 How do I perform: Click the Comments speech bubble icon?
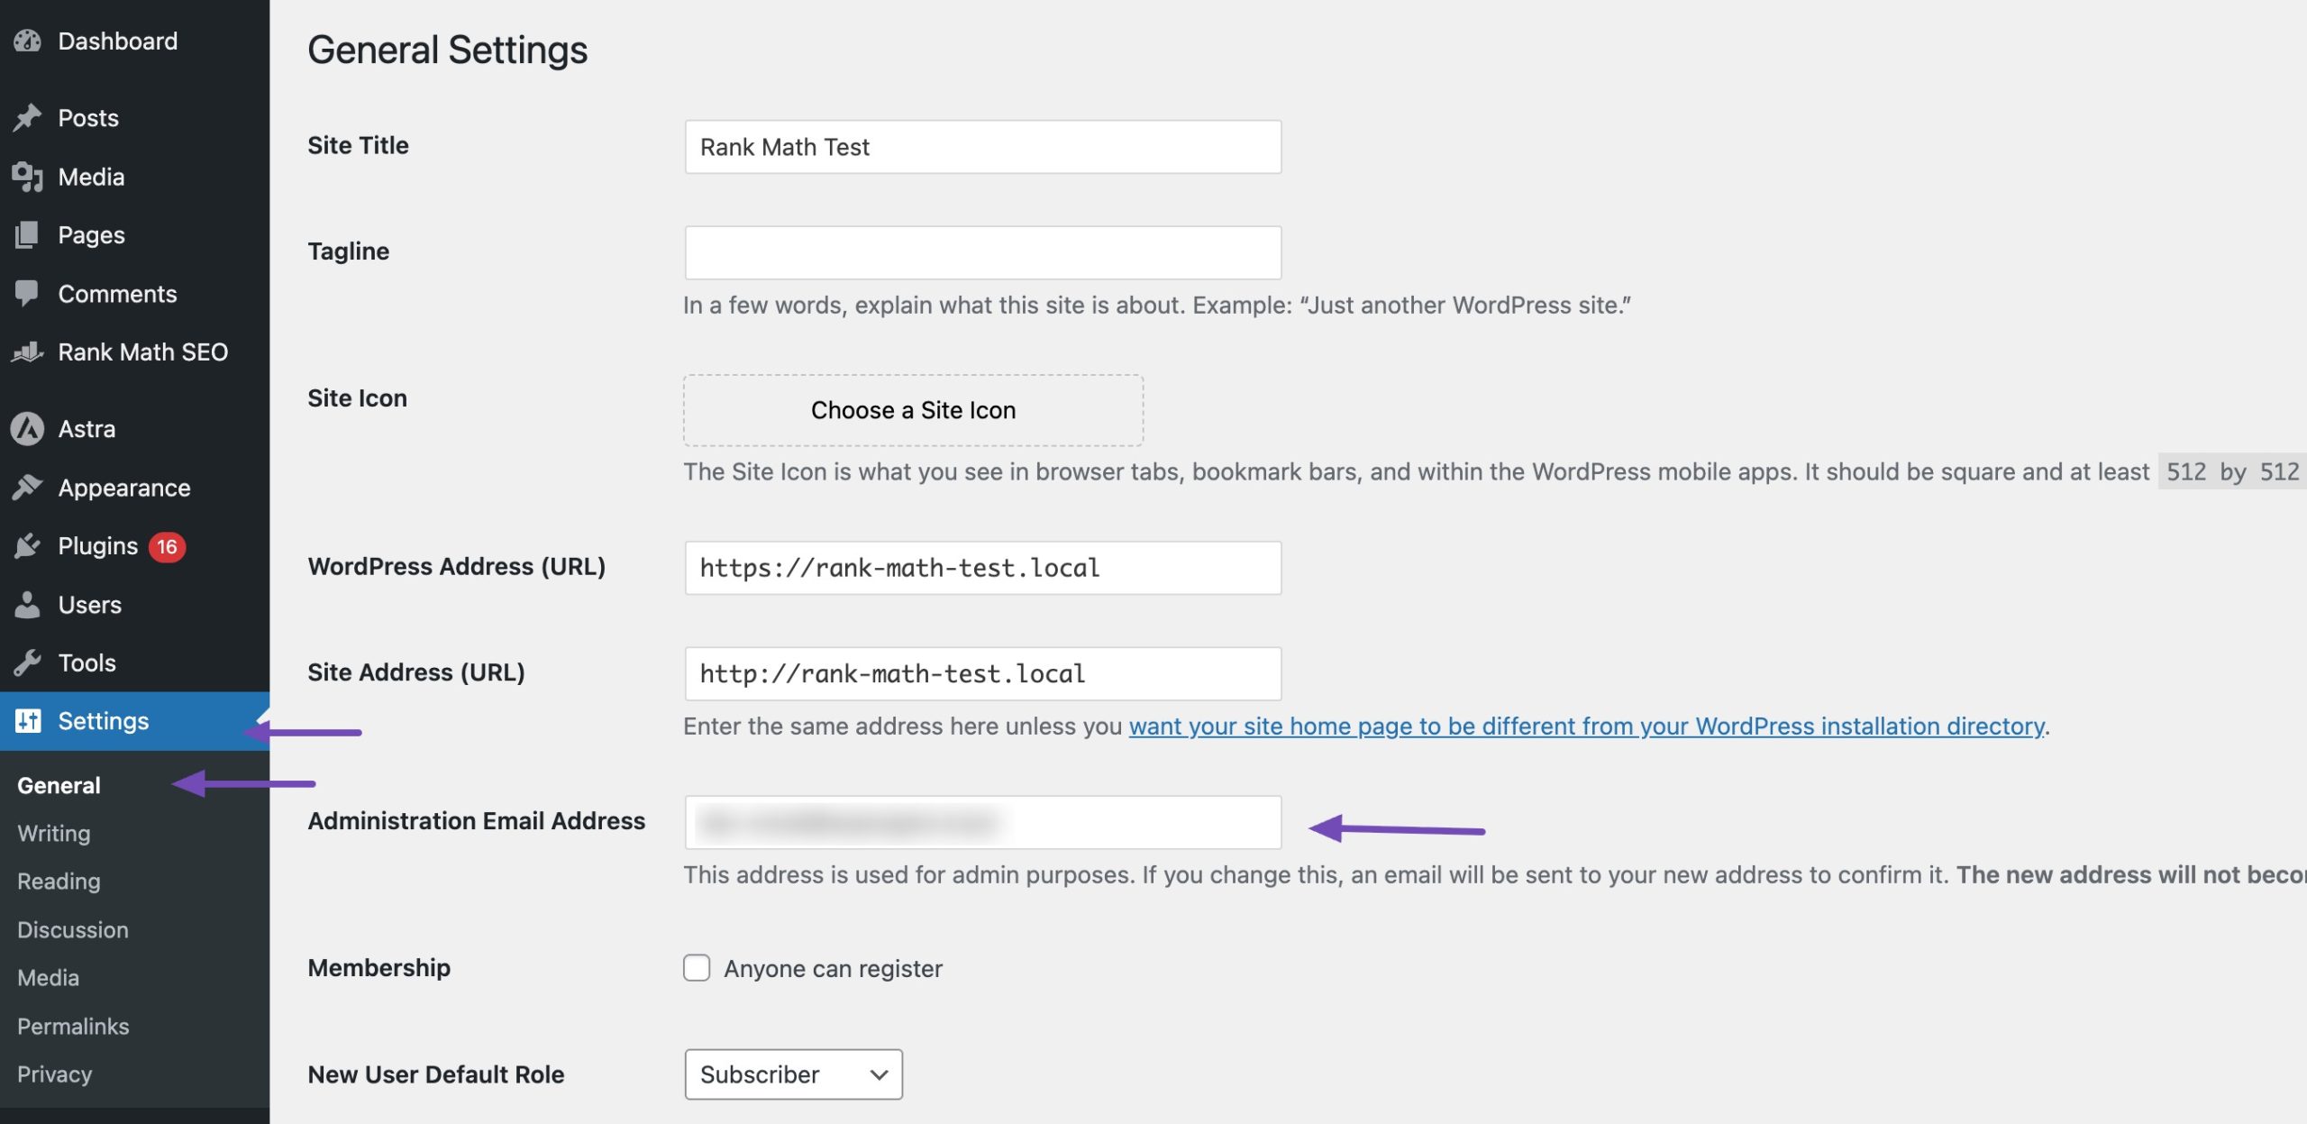27,294
